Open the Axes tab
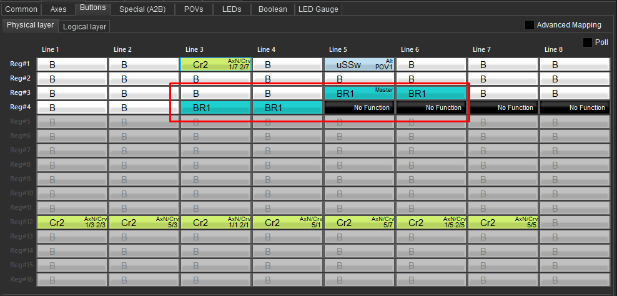The height and width of the screenshot is (296, 617). [x=58, y=9]
